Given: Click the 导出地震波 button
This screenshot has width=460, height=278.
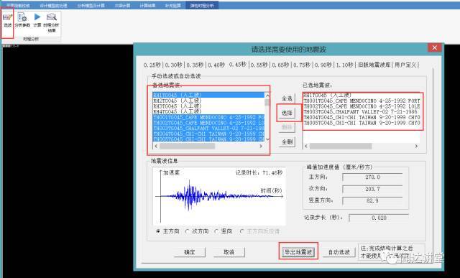Looking at the screenshot, I should tap(298, 252).
